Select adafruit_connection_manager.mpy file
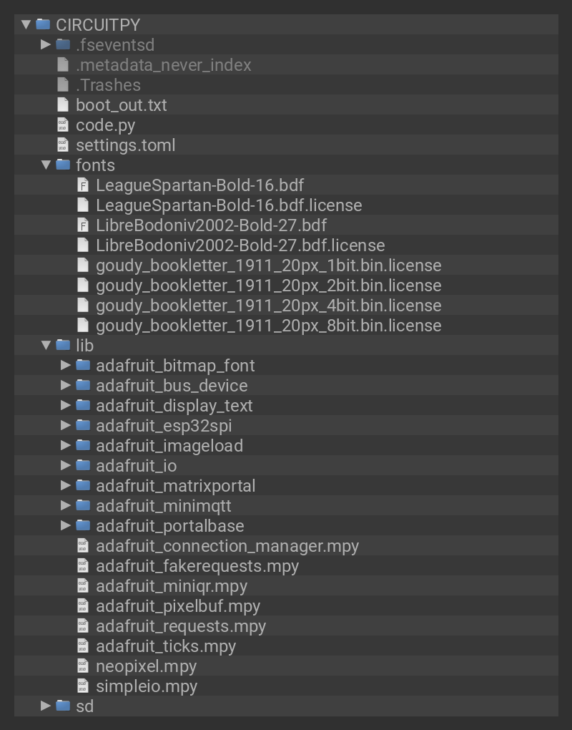Screen dimensions: 572x730 (227, 546)
